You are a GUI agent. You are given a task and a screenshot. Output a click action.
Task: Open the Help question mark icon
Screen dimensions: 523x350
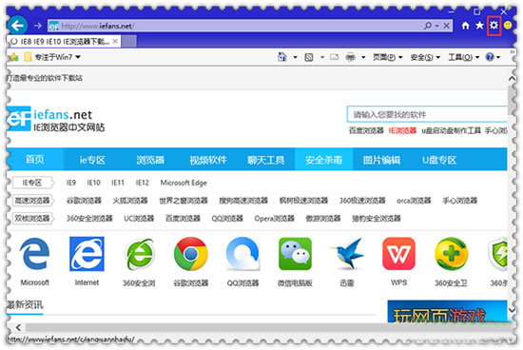490,57
